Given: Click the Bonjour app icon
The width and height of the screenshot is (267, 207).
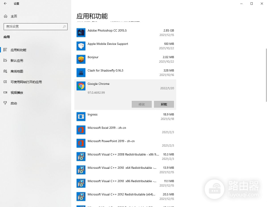Looking at the screenshot, I should pos(81,60).
